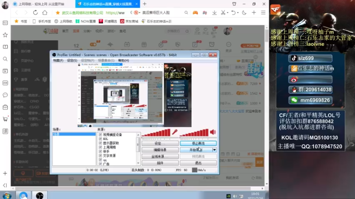Screen dimensions: 355x199
Task: Open the favorites star in left sidebar
Action: coord(5,35)
